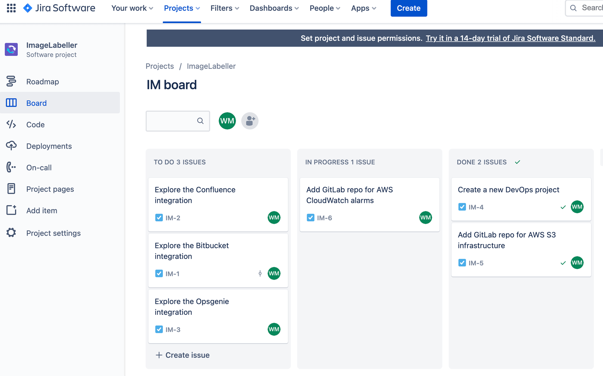The image size is (603, 376).
Task: Click the invite team member avatar
Action: 250,121
